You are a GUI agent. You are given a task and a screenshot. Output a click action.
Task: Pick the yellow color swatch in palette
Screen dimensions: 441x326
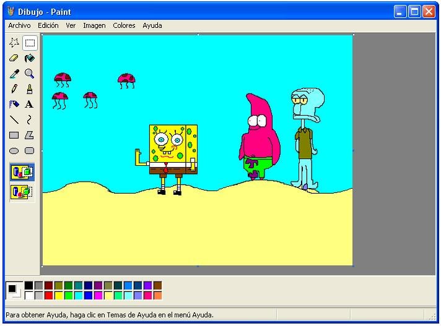pos(58,296)
